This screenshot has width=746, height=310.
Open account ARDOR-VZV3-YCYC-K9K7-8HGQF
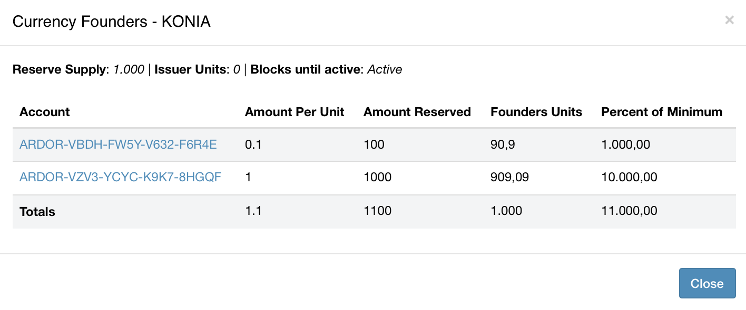point(120,177)
